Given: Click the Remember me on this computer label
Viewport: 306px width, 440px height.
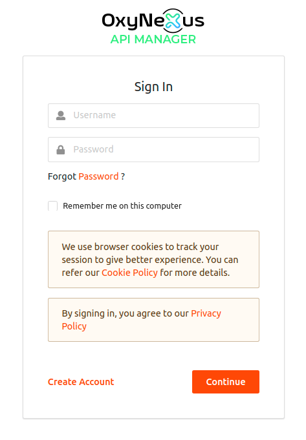Looking at the screenshot, I should [x=122, y=206].
